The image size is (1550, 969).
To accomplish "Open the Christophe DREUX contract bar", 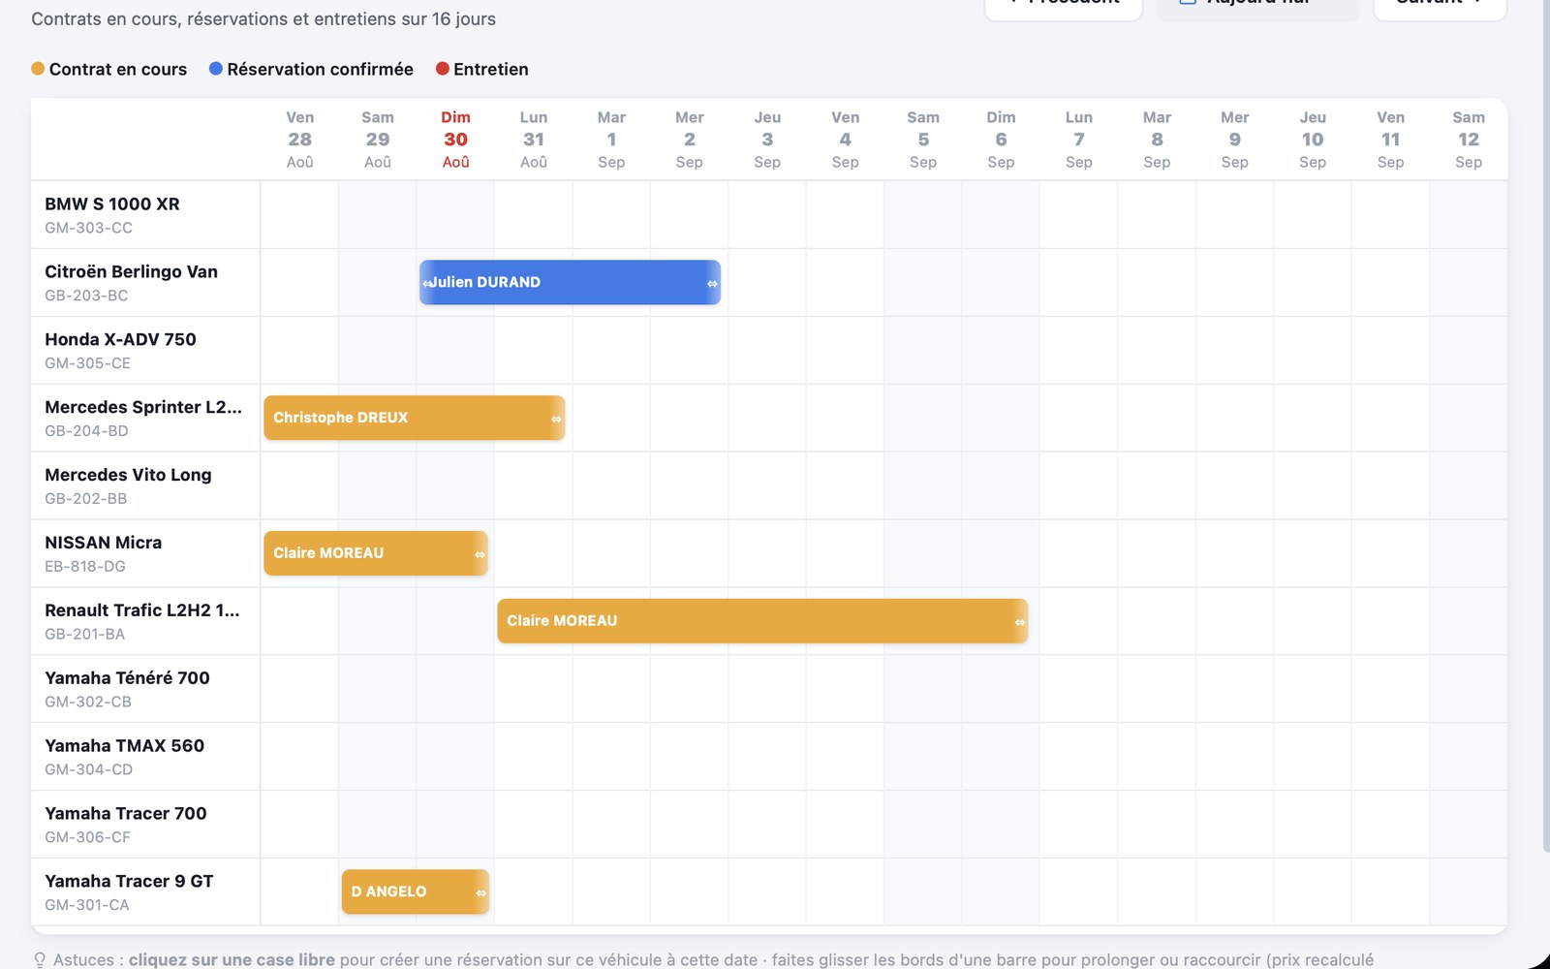I will pyautogui.click(x=415, y=418).
